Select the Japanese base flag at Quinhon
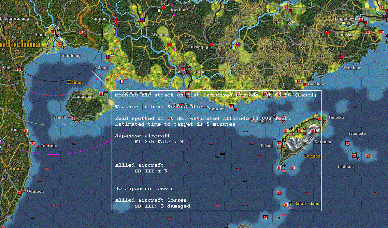Screen dimensions: 388x228 [x=19, y=193]
